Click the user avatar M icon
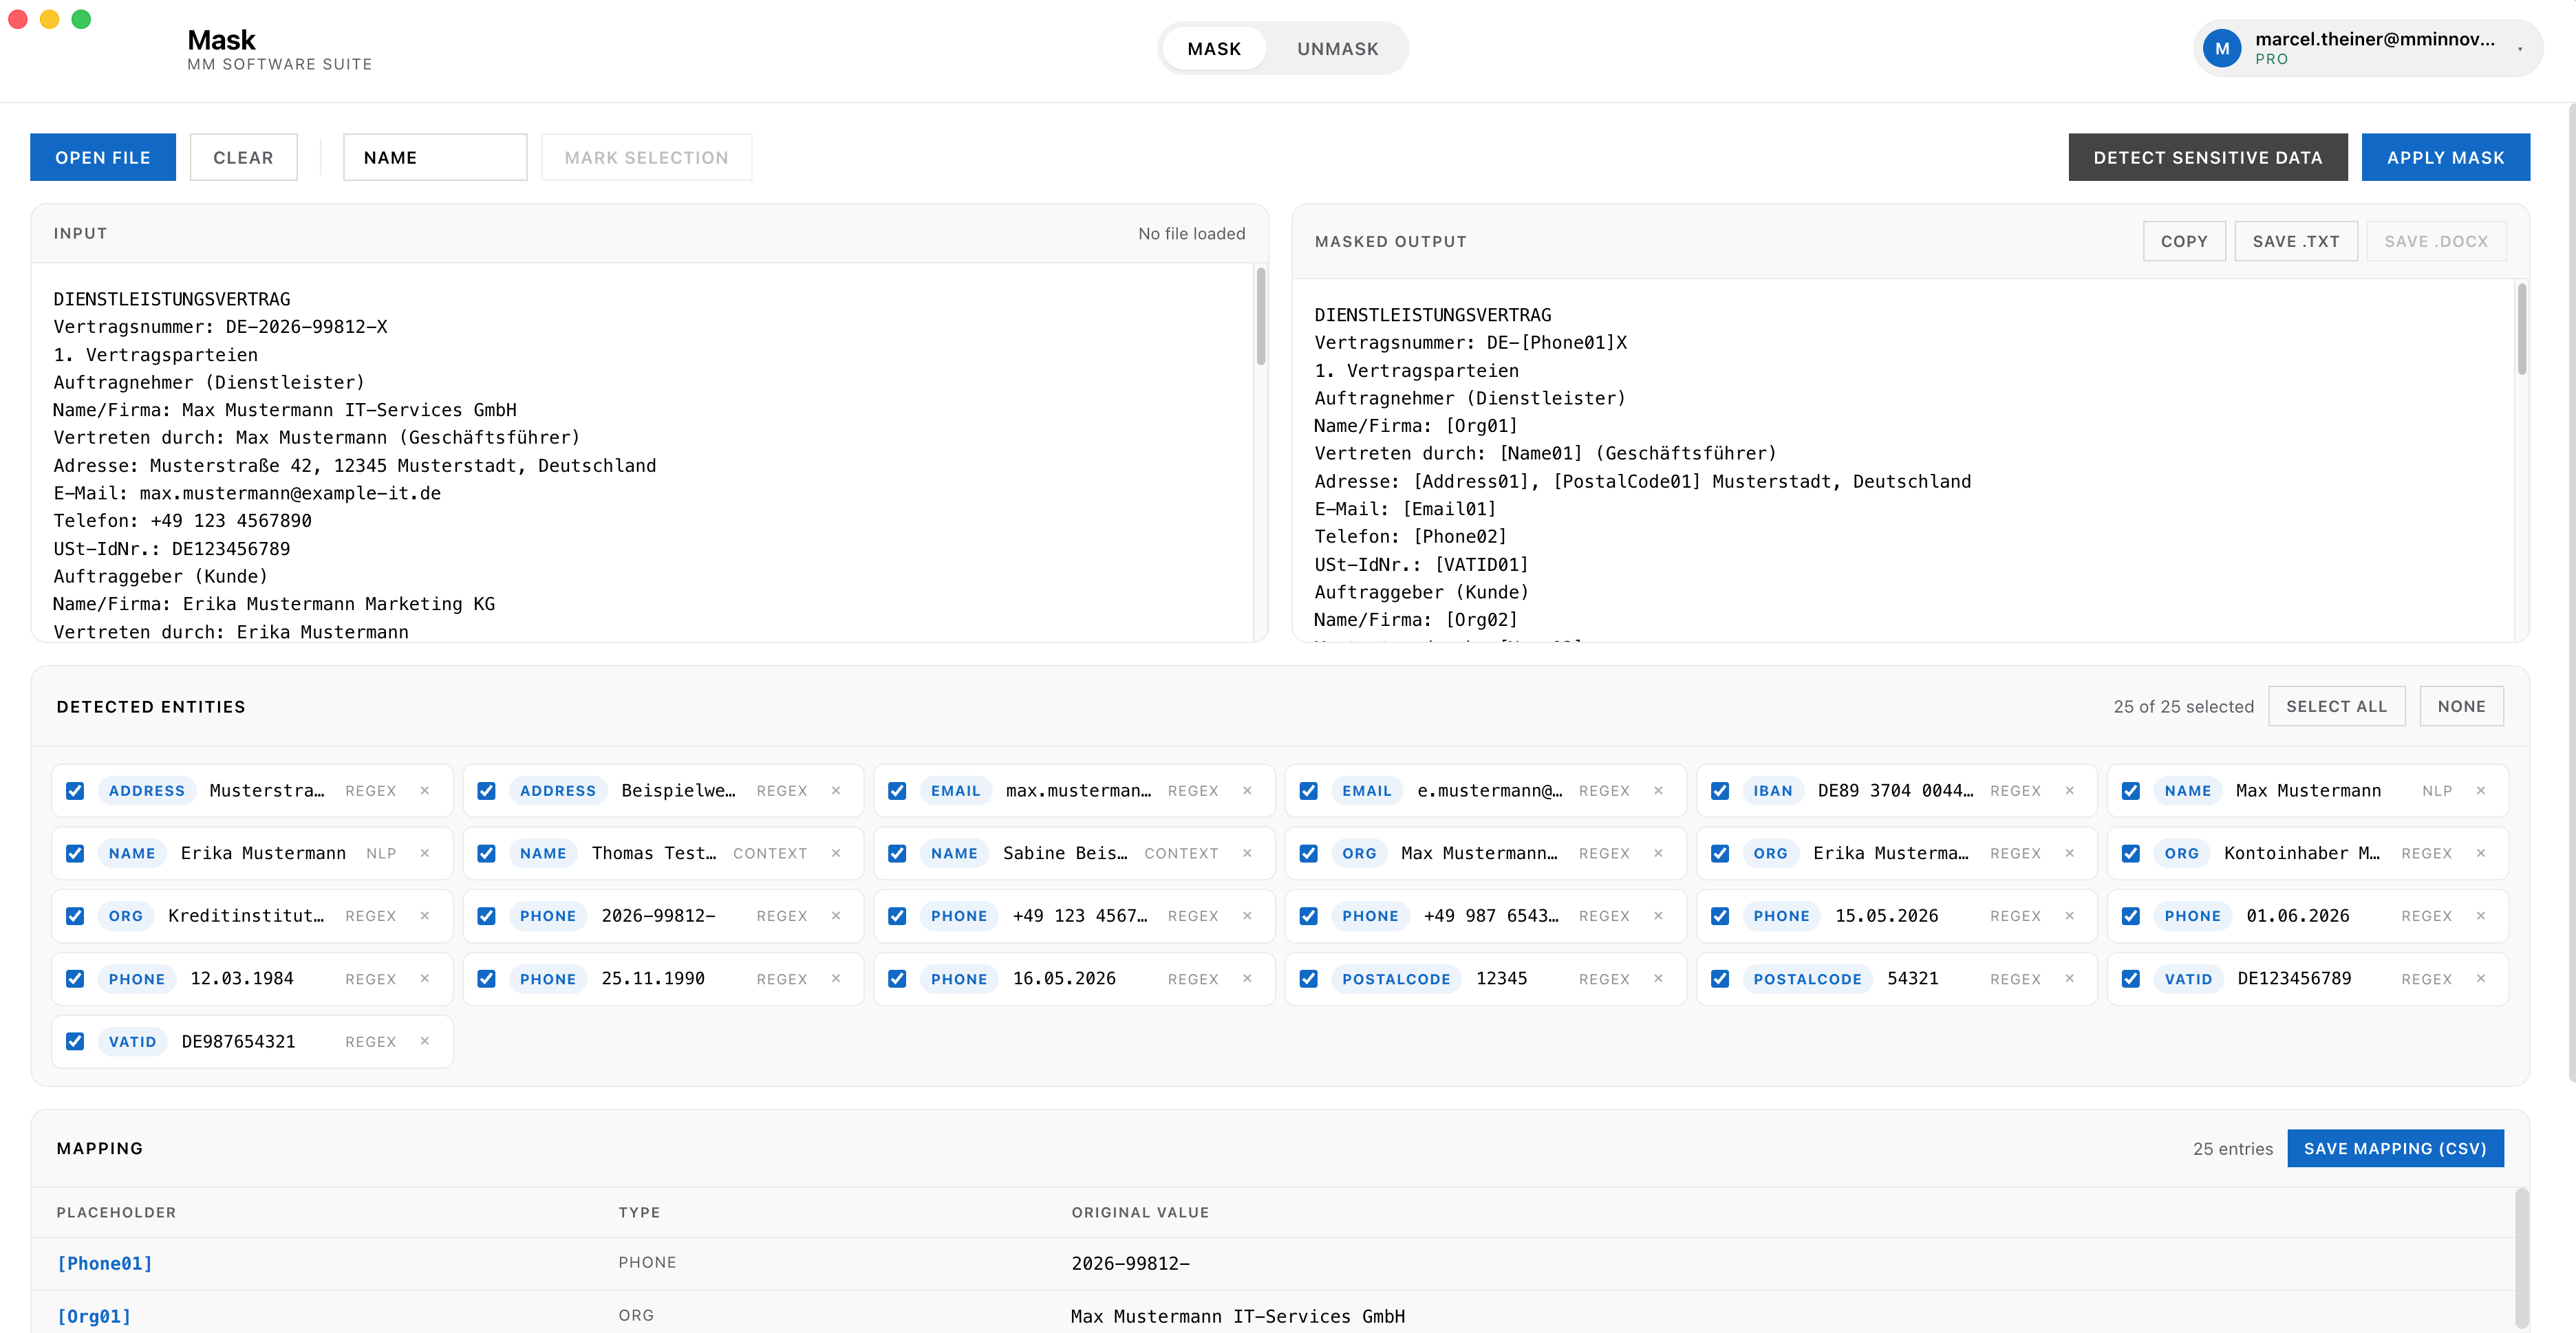2576x1333 pixels. (x=2221, y=48)
